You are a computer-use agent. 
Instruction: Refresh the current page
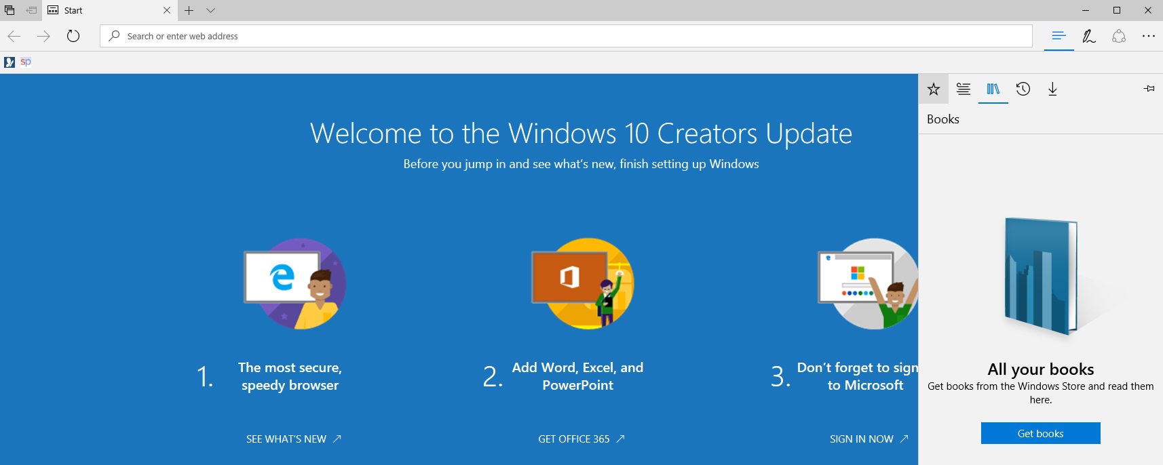pos(73,36)
